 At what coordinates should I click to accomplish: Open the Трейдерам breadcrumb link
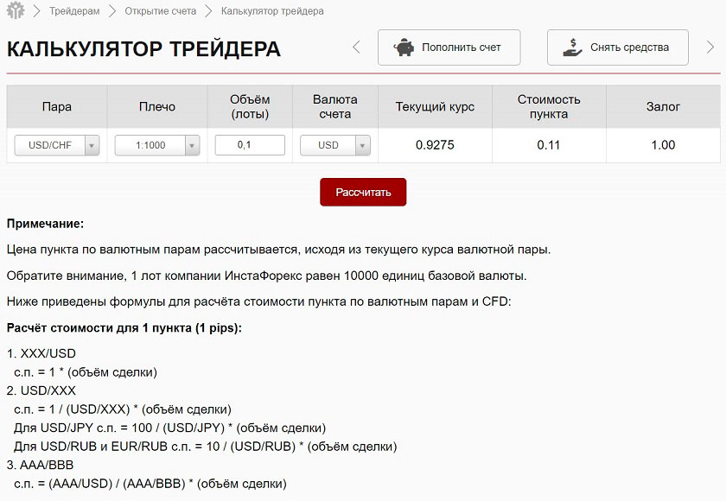point(74,11)
